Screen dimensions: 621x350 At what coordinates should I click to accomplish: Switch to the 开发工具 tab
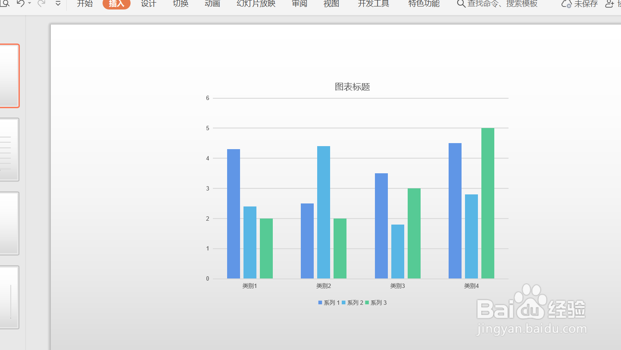(373, 4)
